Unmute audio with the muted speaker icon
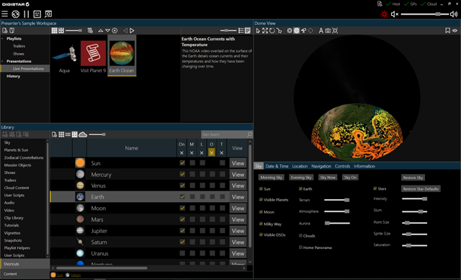Viewport: 461px width, 280px height. pos(395,14)
